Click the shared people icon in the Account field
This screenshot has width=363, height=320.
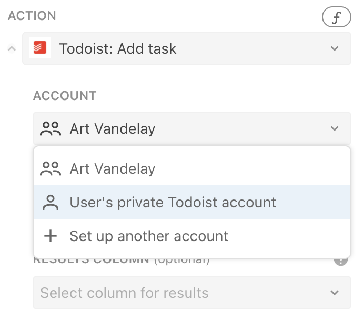[51, 129]
